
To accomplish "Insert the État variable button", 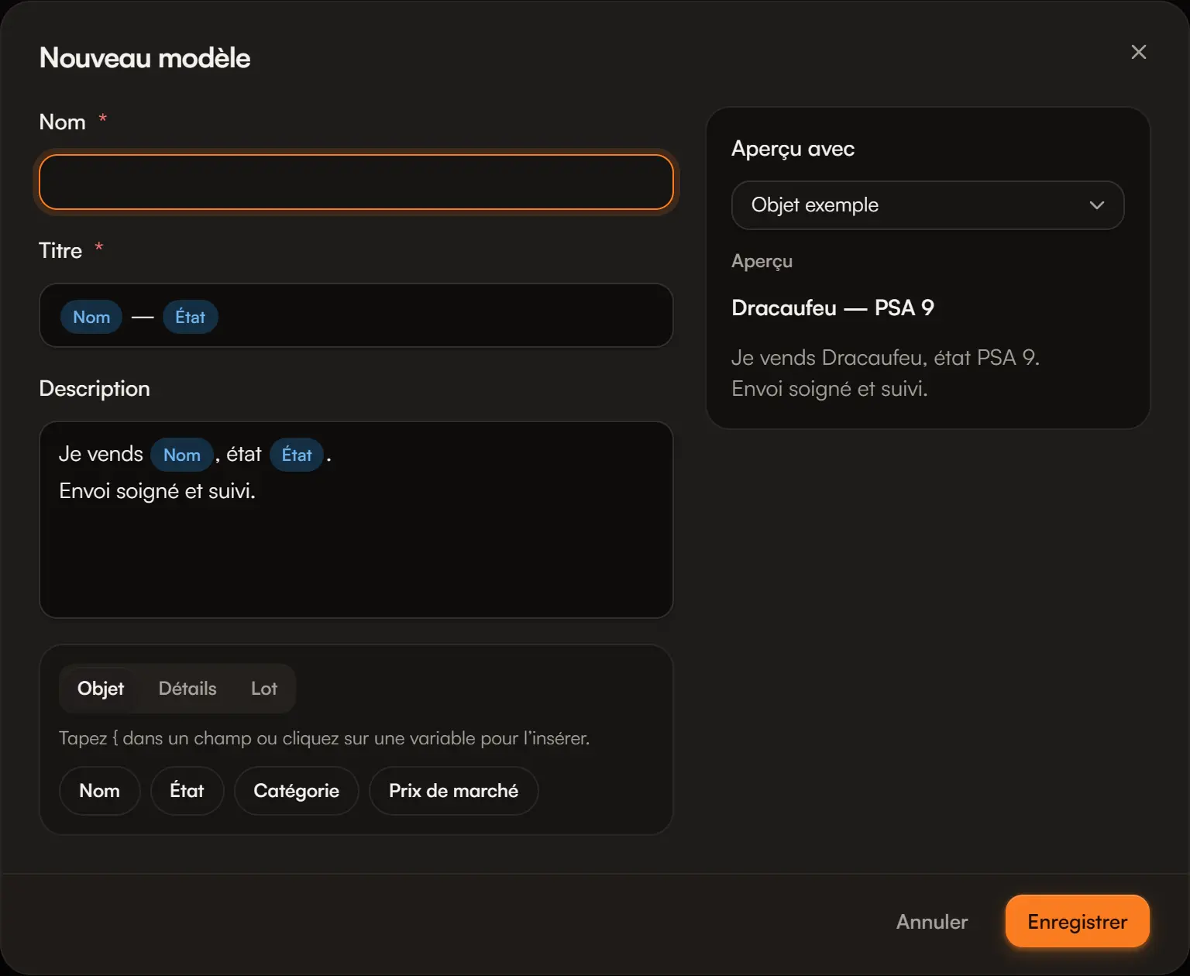I will tap(187, 791).
